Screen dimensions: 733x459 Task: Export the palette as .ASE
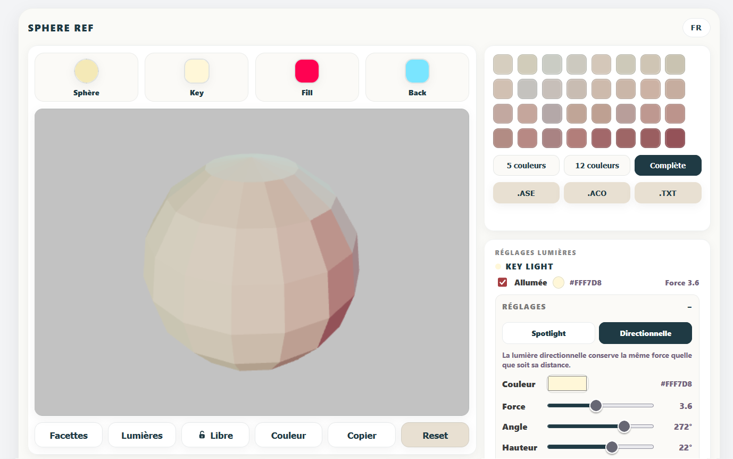click(526, 193)
